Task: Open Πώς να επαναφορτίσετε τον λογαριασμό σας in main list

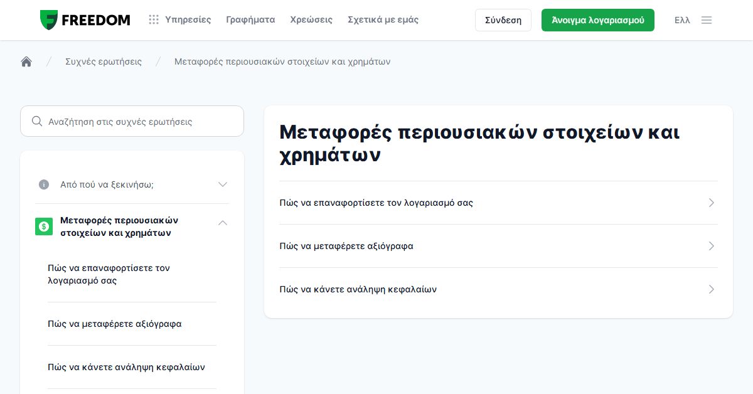Action: 498,203
